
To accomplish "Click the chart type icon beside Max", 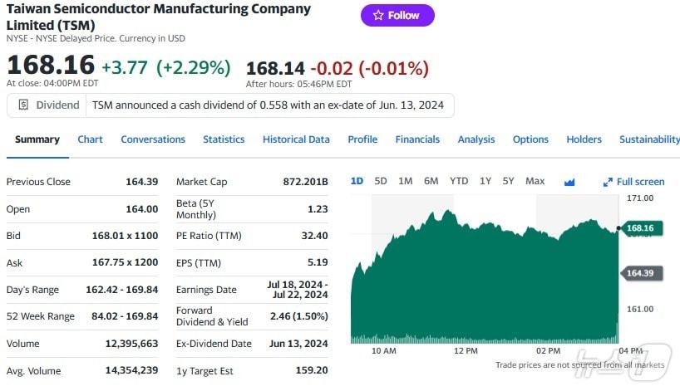I will 569,182.
